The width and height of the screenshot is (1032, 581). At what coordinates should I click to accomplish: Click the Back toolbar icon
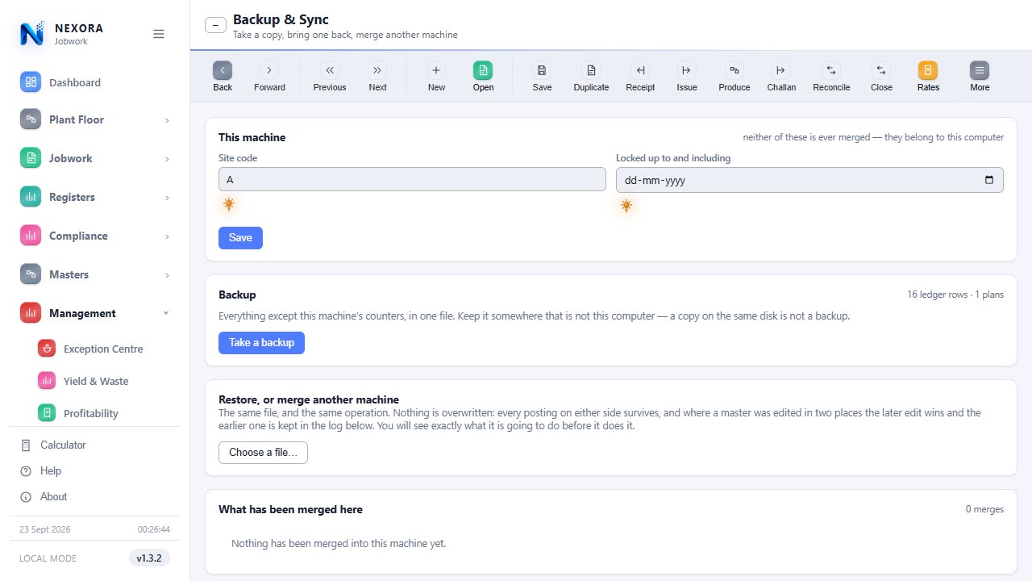(223, 70)
